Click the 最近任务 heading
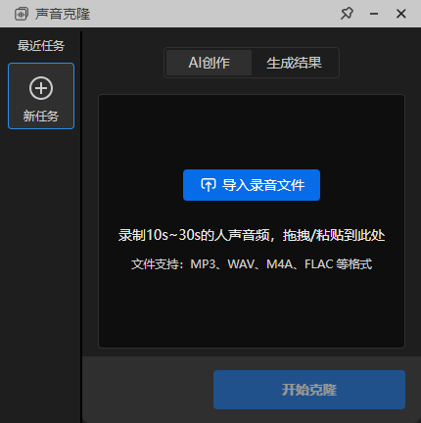421x423 pixels. pos(41,46)
